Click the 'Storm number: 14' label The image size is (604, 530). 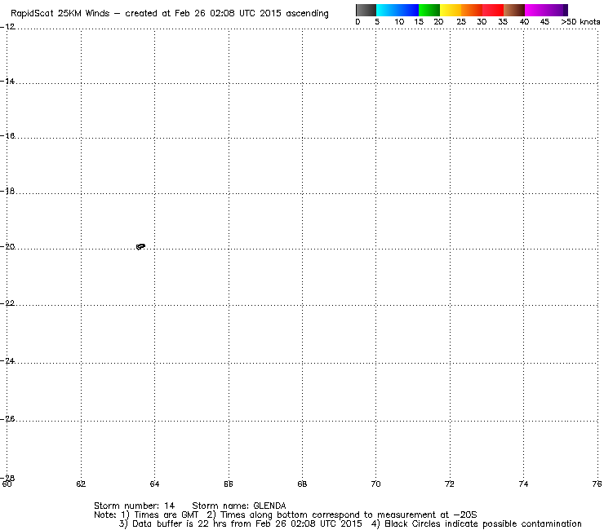[134, 506]
